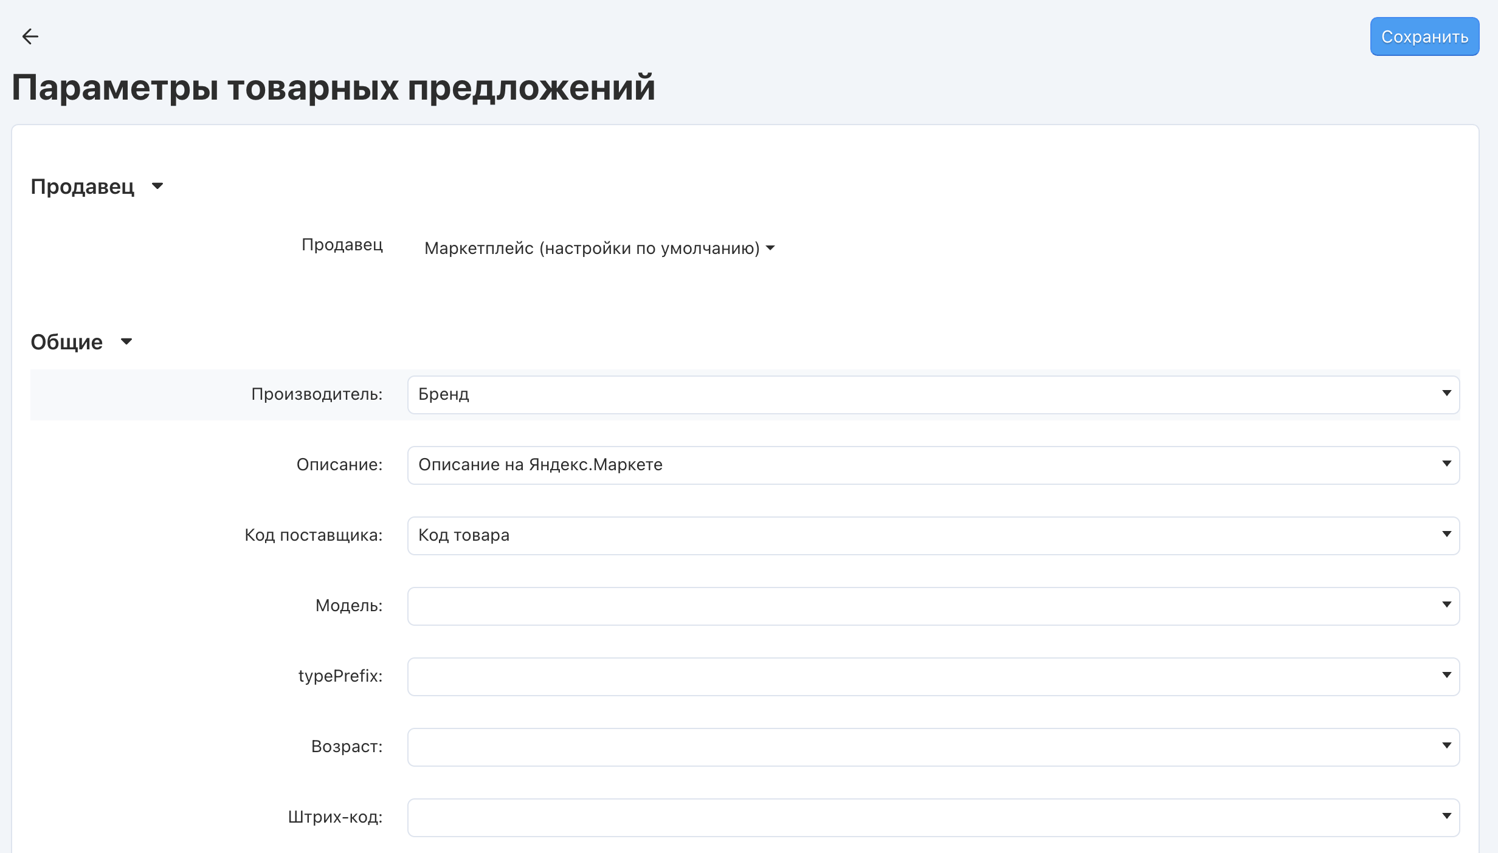Click the arrow icon next to Продавец heading
This screenshot has width=1498, height=853.
pos(157,186)
